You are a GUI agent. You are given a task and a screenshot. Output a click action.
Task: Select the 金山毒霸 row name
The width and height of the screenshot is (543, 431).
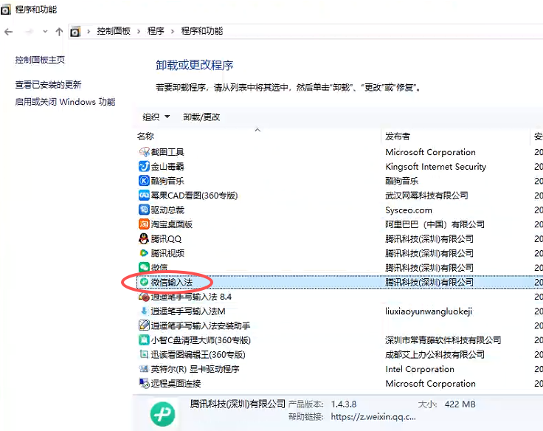coord(167,167)
